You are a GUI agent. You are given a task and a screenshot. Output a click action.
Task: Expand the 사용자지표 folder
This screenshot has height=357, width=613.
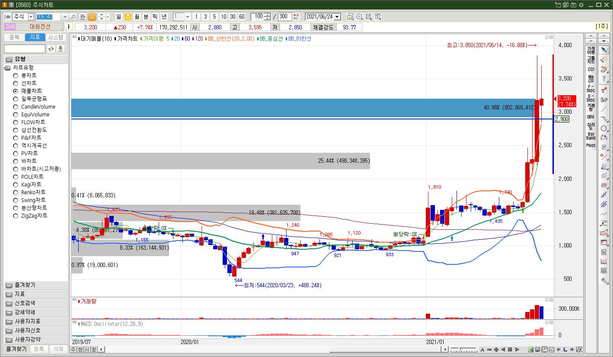[36, 322]
